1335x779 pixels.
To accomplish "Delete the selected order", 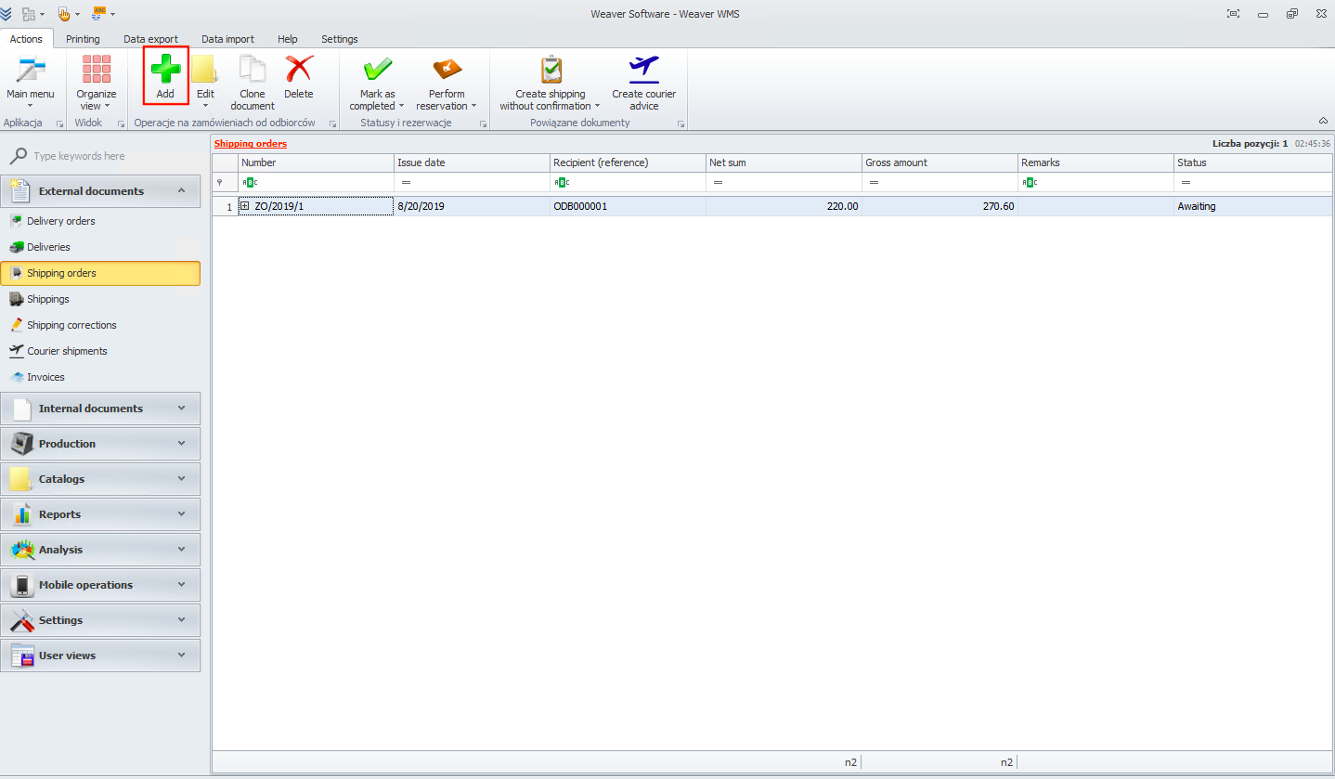I will [x=299, y=76].
